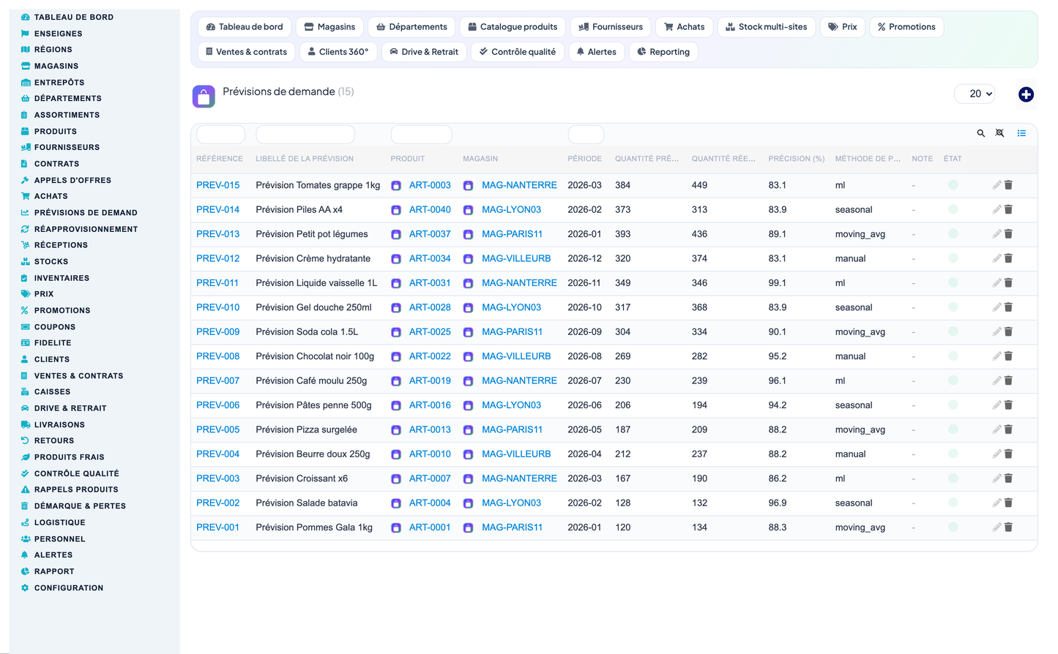Toggle the État indicator for PREV-002
1058x654 pixels.
953,503
